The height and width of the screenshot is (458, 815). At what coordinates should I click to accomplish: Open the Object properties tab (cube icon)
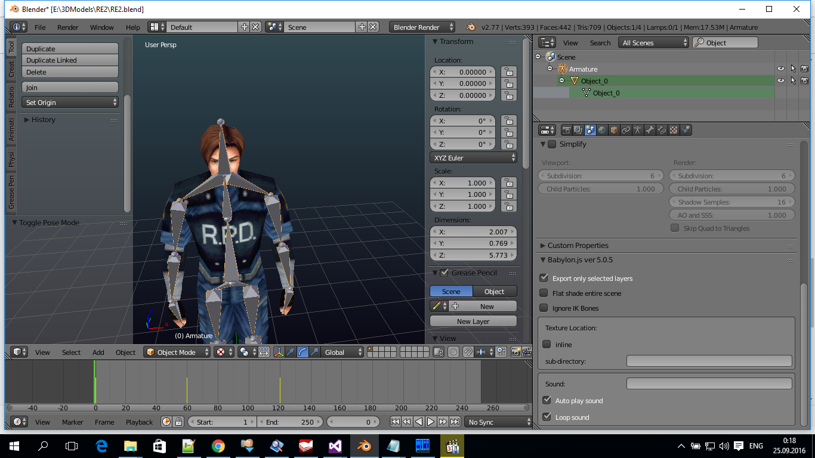click(x=614, y=129)
